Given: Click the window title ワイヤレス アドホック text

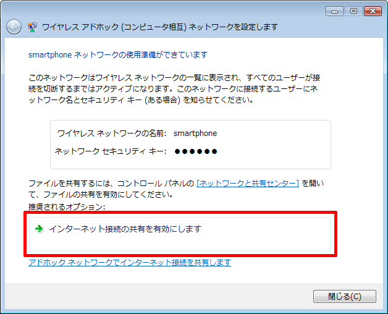Looking at the screenshot, I should [80, 27].
